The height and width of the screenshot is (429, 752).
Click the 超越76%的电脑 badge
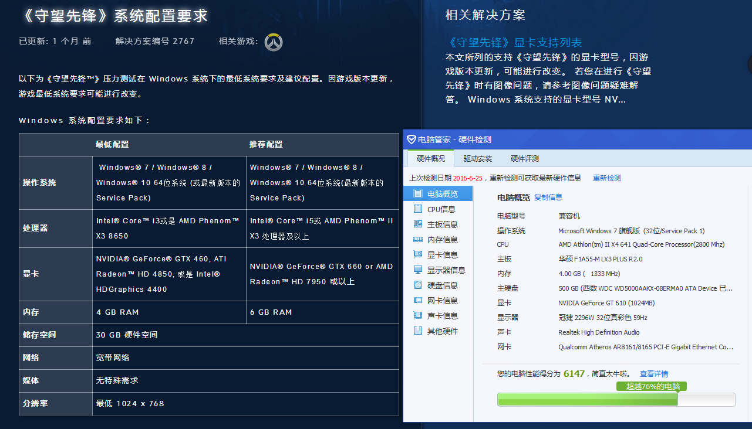(652, 386)
